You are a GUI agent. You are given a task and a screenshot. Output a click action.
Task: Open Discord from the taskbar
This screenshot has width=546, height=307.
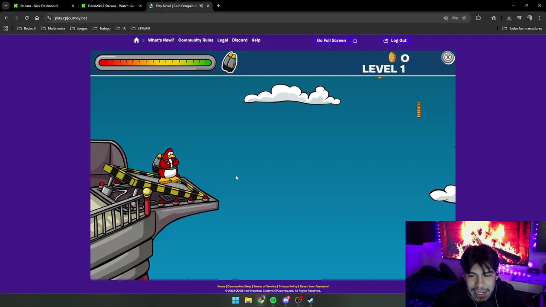click(x=286, y=300)
